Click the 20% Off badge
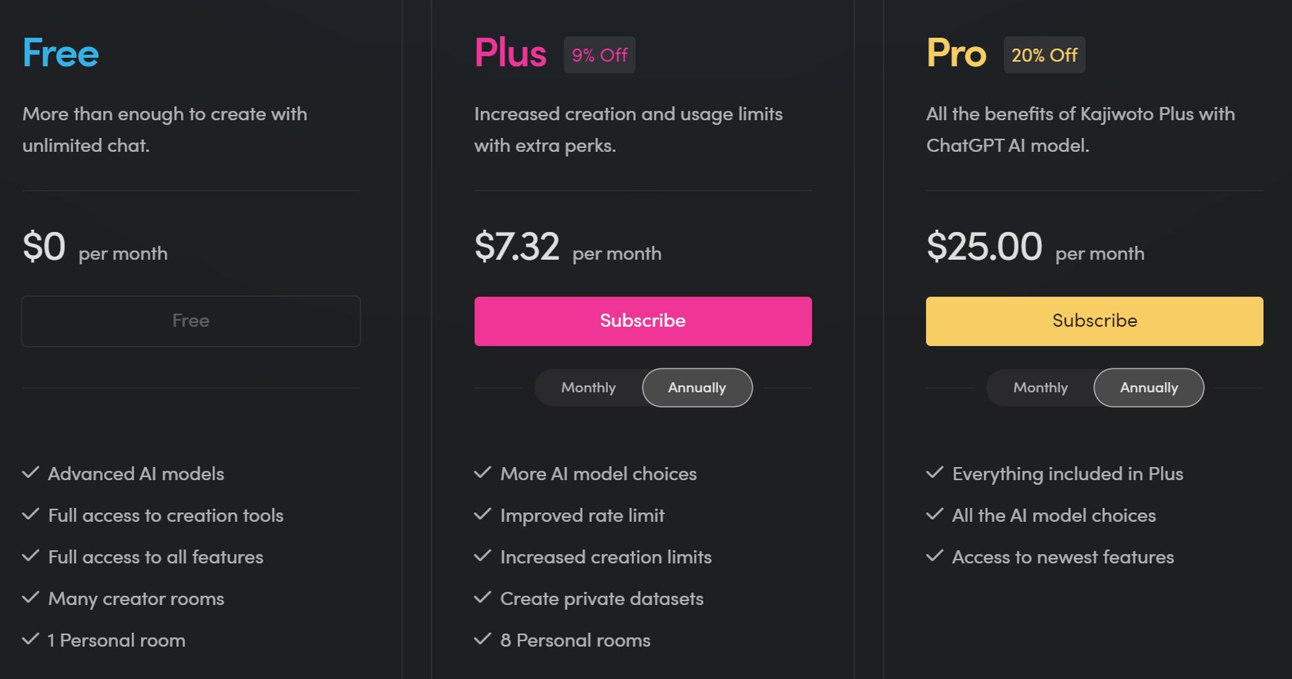 1044,55
